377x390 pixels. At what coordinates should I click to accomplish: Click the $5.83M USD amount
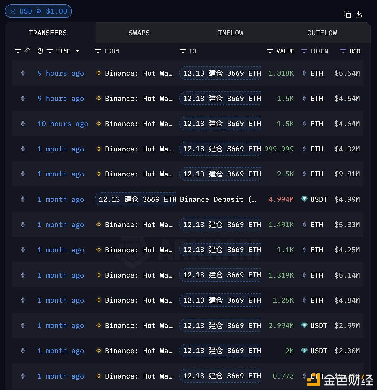[x=347, y=225]
